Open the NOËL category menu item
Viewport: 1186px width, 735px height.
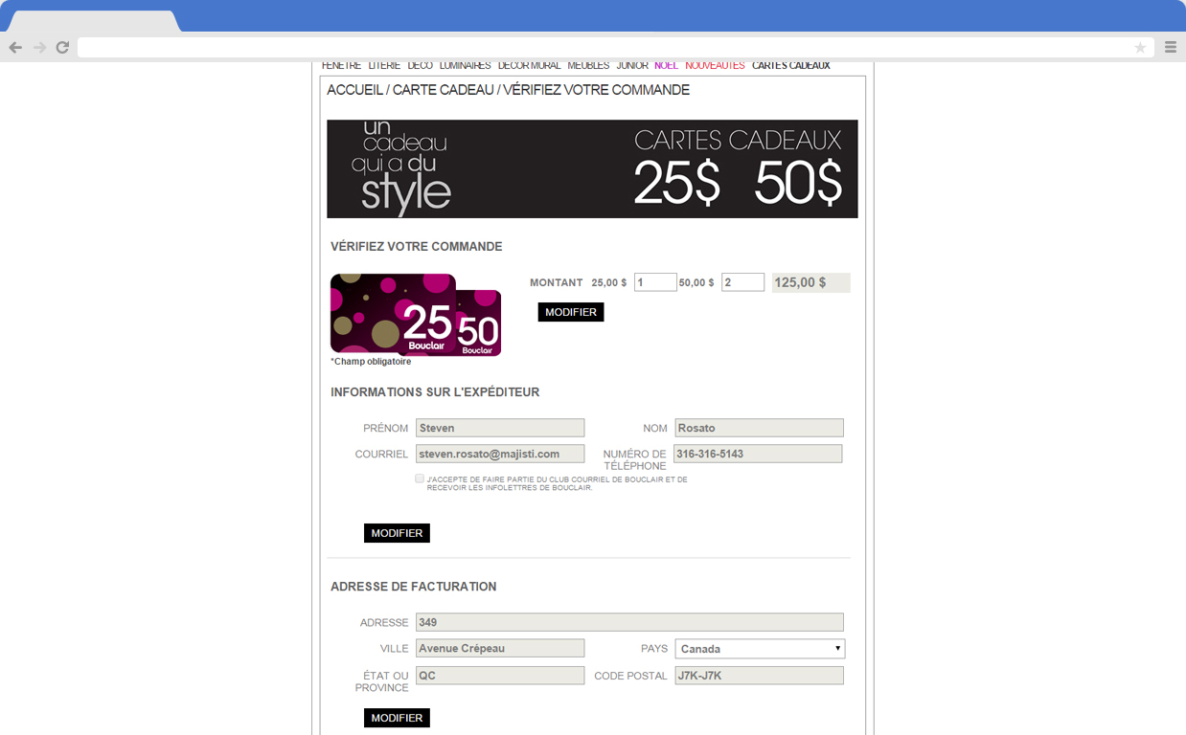[666, 65]
